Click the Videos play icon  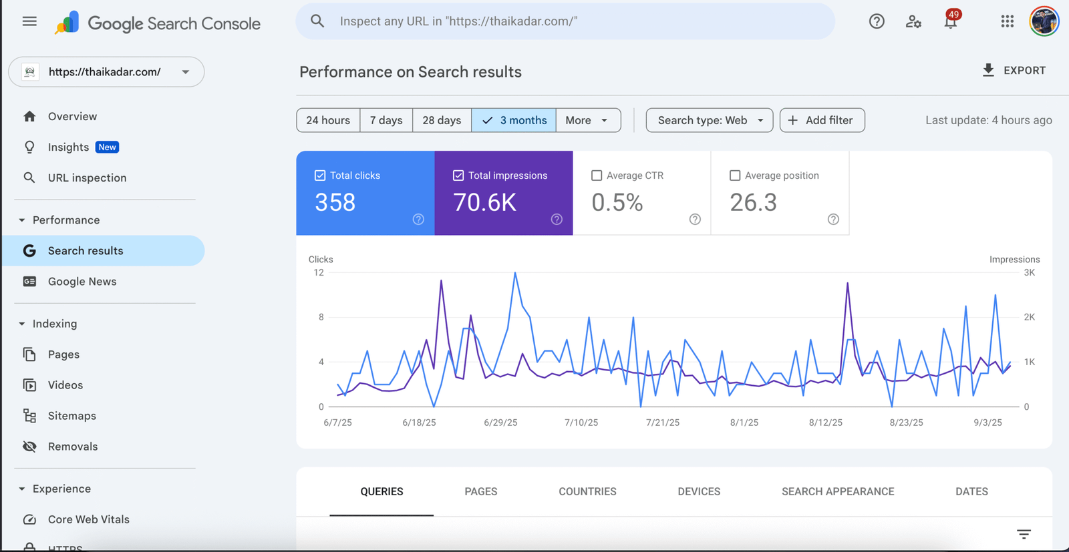pos(29,384)
